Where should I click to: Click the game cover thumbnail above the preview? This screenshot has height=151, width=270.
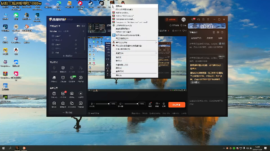click(97, 28)
